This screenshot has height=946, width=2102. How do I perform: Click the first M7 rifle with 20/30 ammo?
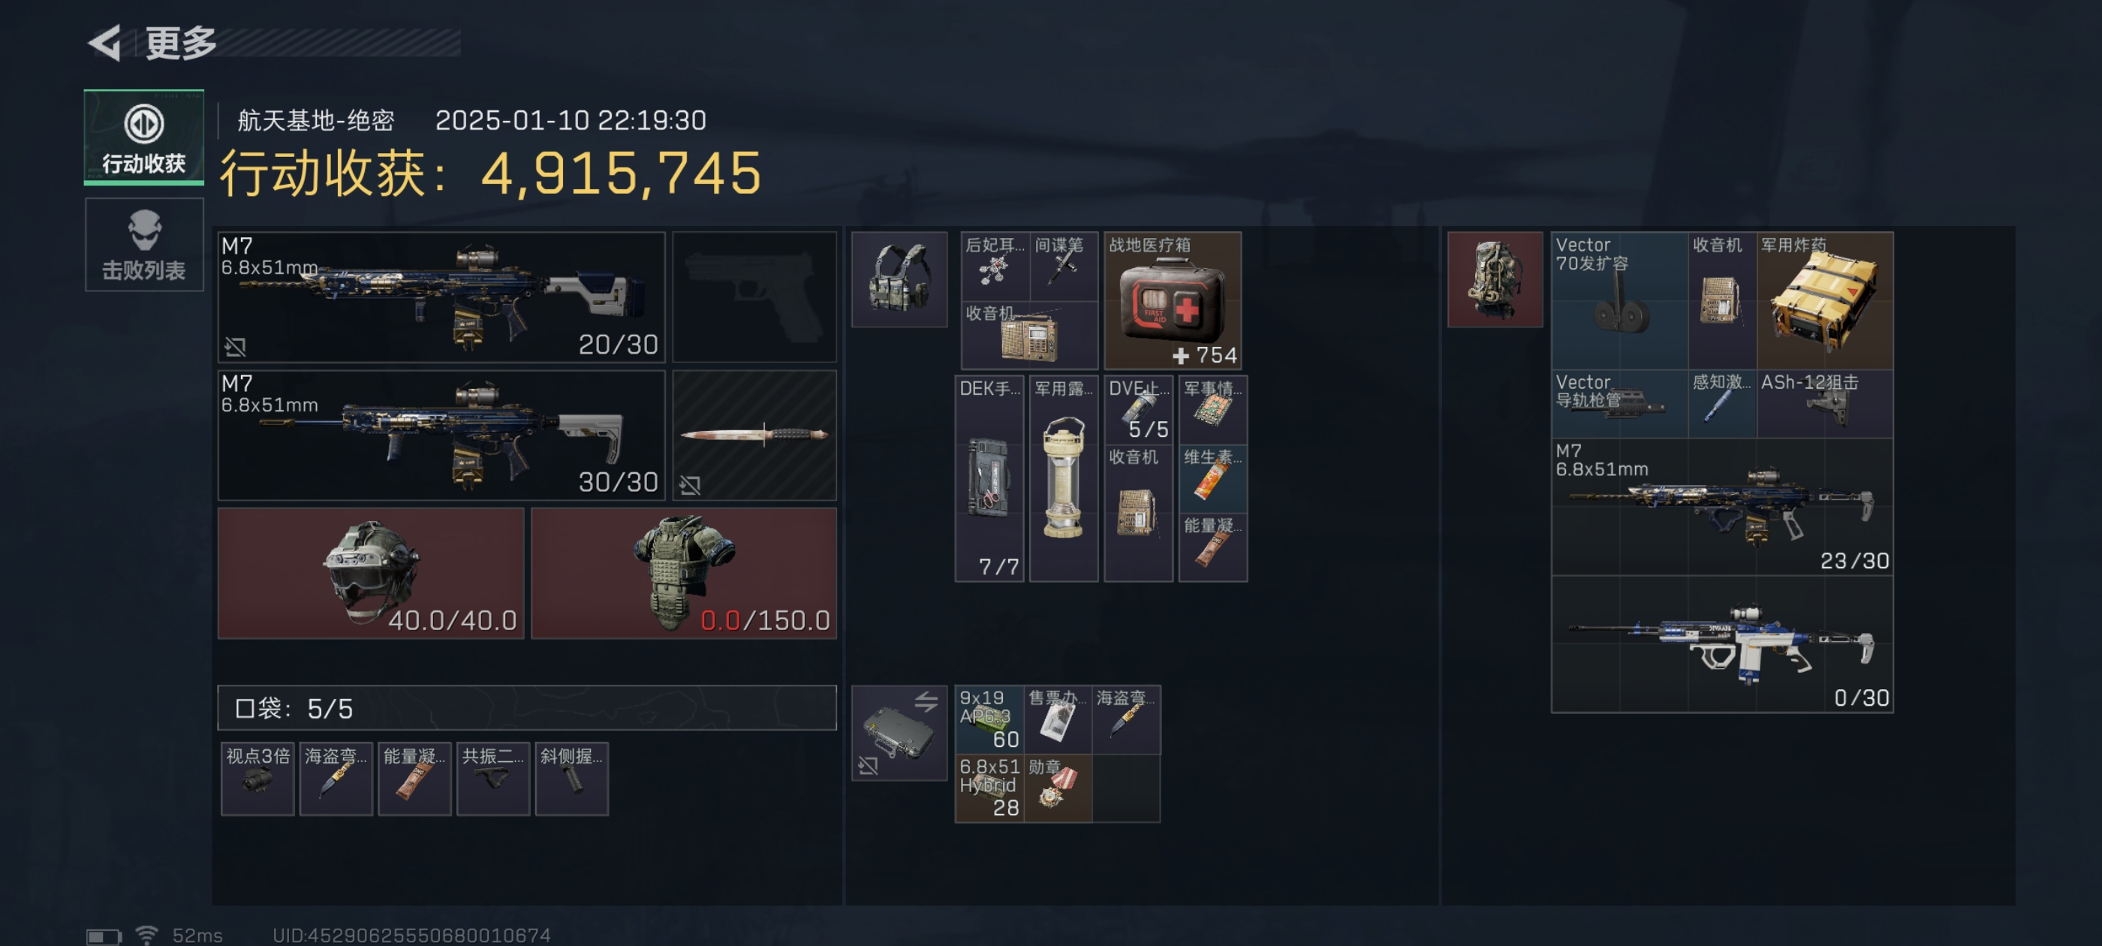(x=441, y=297)
